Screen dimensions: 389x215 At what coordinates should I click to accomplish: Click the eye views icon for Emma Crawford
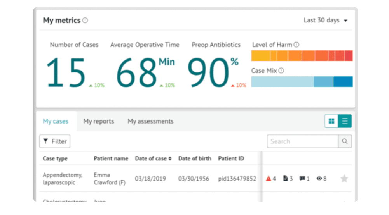coord(319,178)
